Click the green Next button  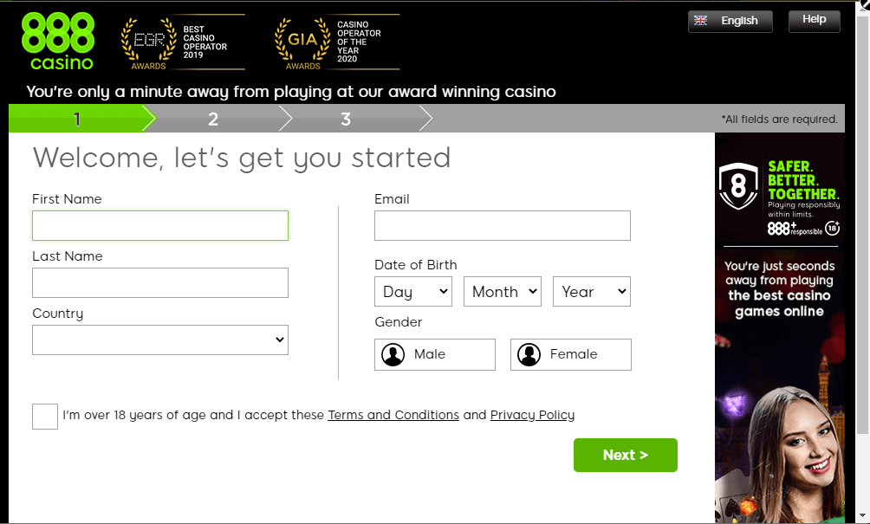(x=626, y=456)
